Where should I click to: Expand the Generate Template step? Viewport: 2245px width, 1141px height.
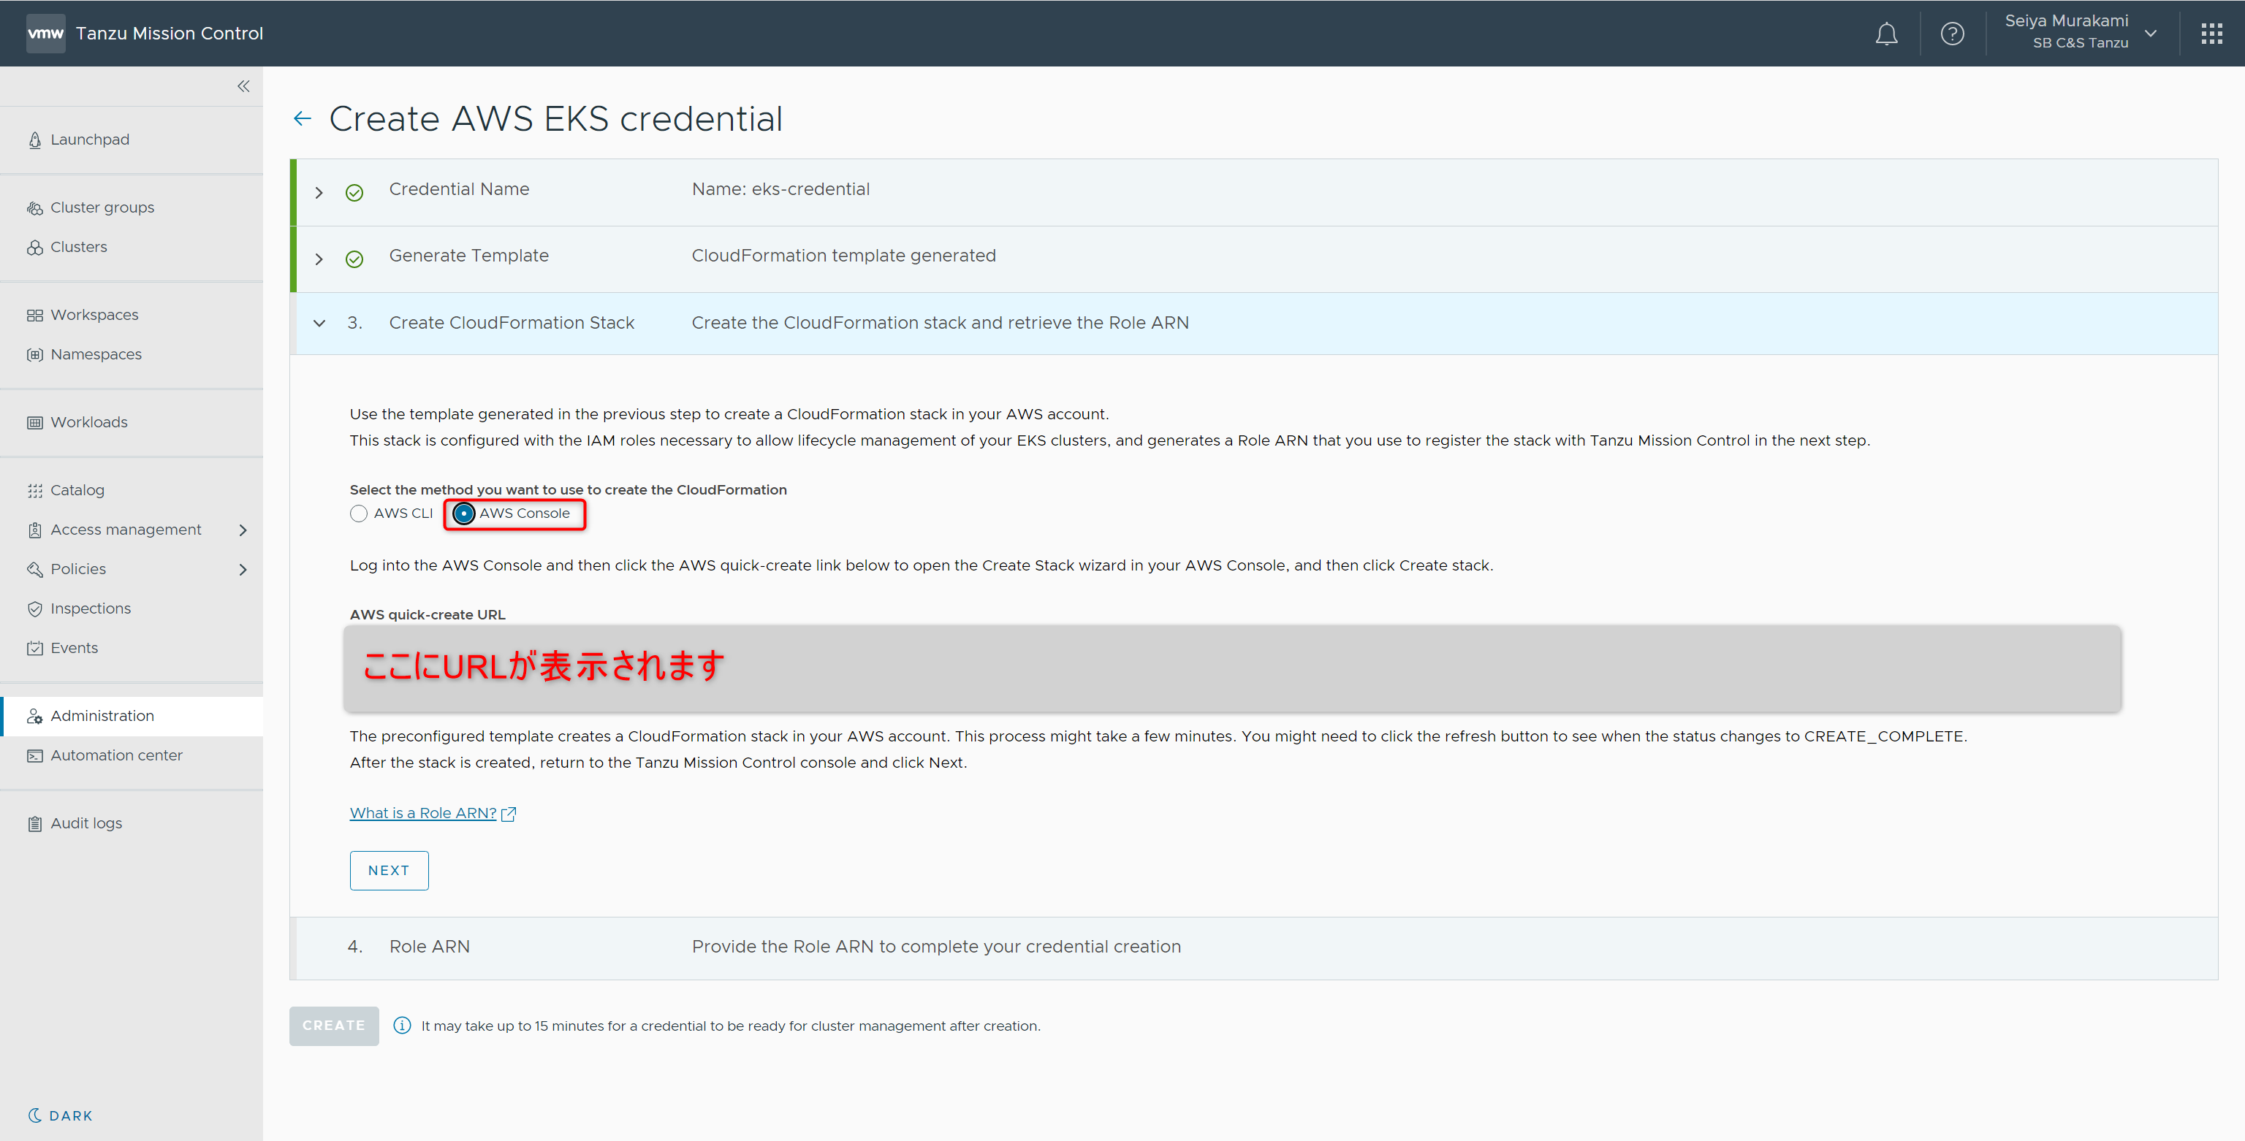319,259
